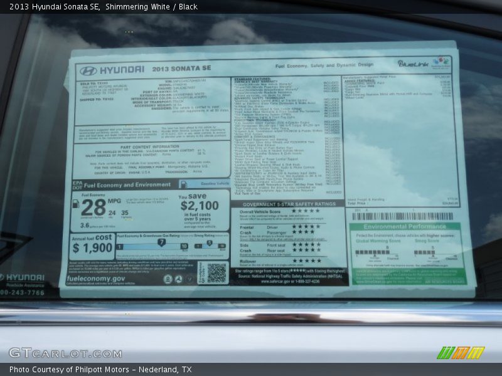
Task: Click the Gasoline Vehicle label tab
Action: point(204,184)
